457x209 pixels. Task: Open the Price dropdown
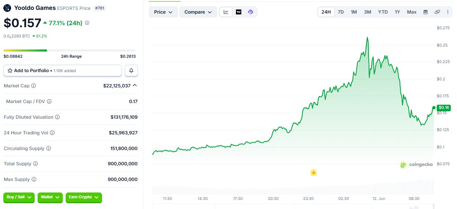(x=164, y=12)
